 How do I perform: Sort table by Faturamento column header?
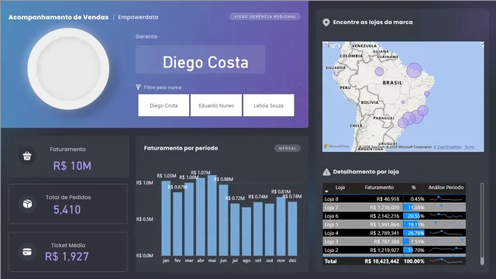pyautogui.click(x=379, y=188)
